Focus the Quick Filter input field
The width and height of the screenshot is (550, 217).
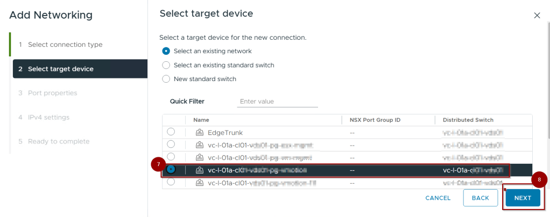(x=277, y=102)
